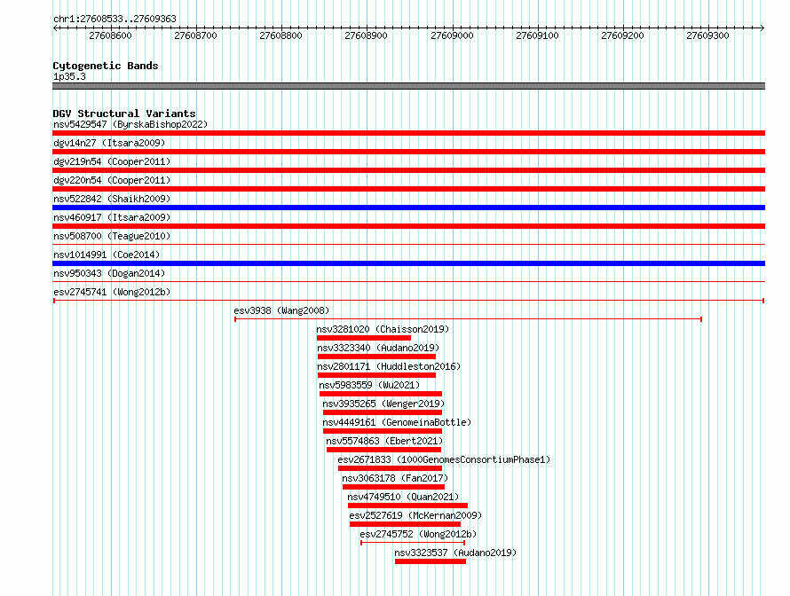Image resolution: width=790 pixels, height=596 pixels.
Task: Select esv2671833 (1000GenomesConsortiumPhase1) label
Action: [x=444, y=459]
